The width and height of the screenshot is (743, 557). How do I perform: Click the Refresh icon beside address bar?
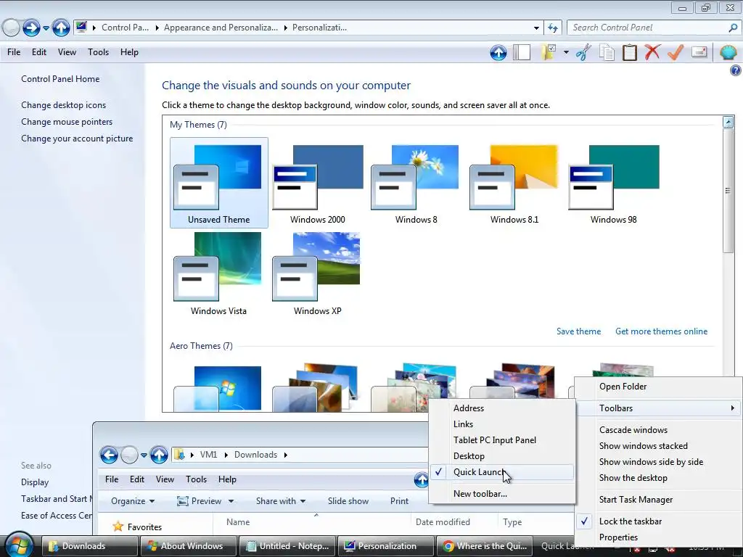tap(553, 28)
